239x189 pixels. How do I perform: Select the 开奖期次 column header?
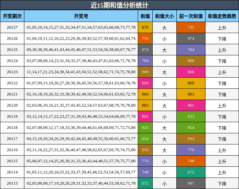(x=12, y=16)
